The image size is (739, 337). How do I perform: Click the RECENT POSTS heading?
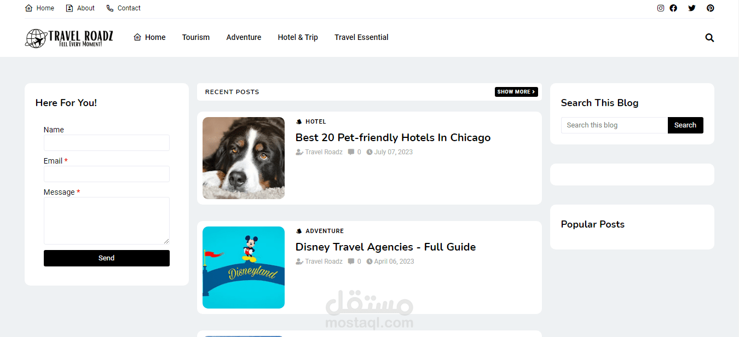pyautogui.click(x=232, y=92)
